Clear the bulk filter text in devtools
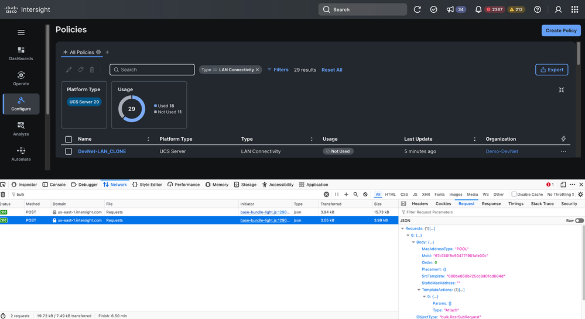This screenshot has width=585, height=319. tap(326, 195)
